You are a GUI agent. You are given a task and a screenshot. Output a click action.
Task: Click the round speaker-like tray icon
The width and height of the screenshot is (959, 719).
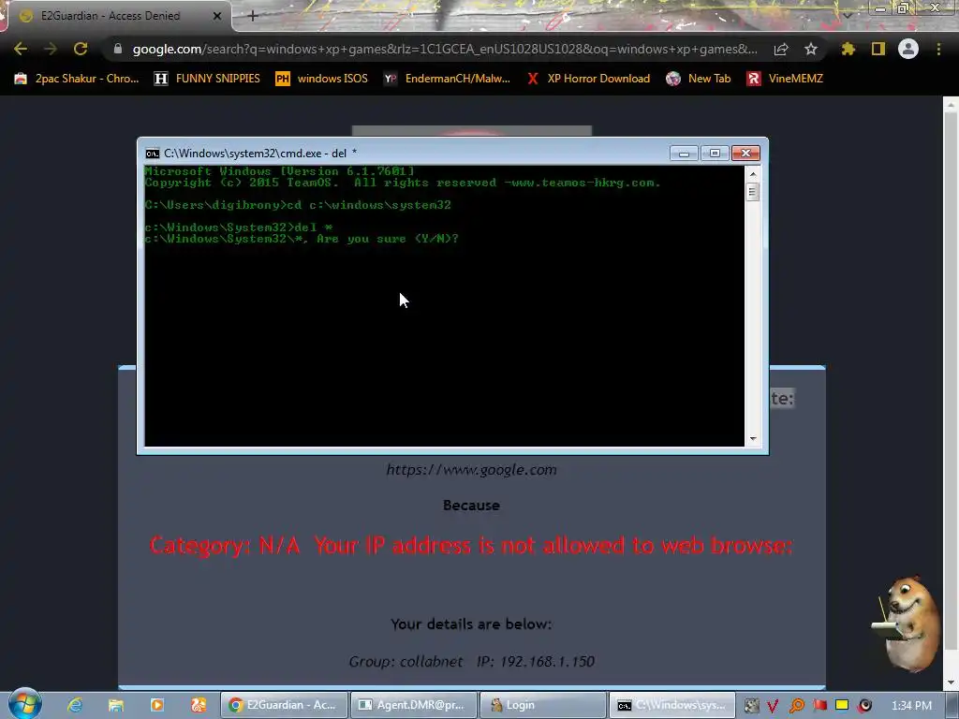tap(864, 706)
